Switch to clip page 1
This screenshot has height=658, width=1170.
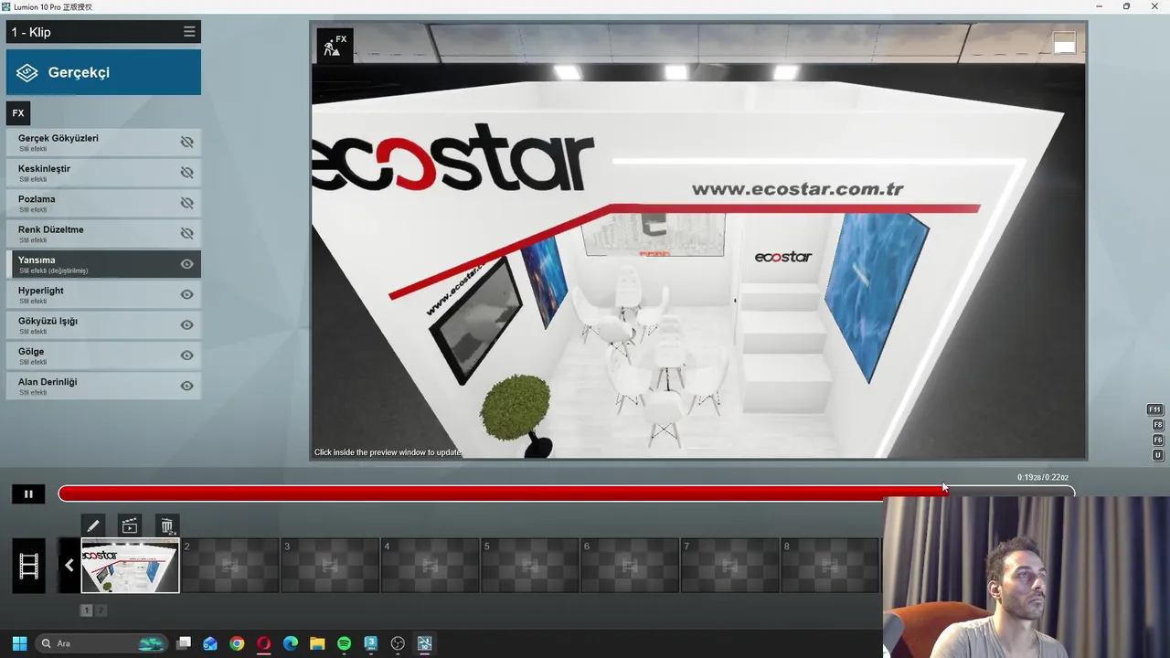[x=87, y=610]
